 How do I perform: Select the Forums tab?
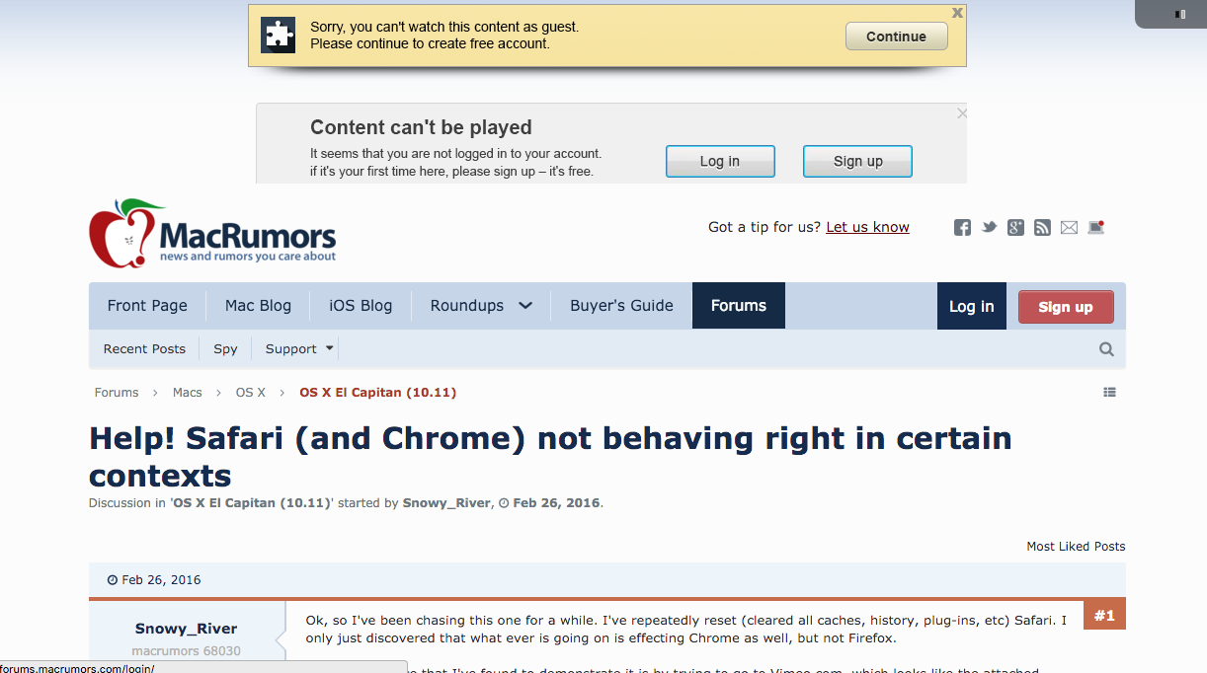pyautogui.click(x=739, y=306)
